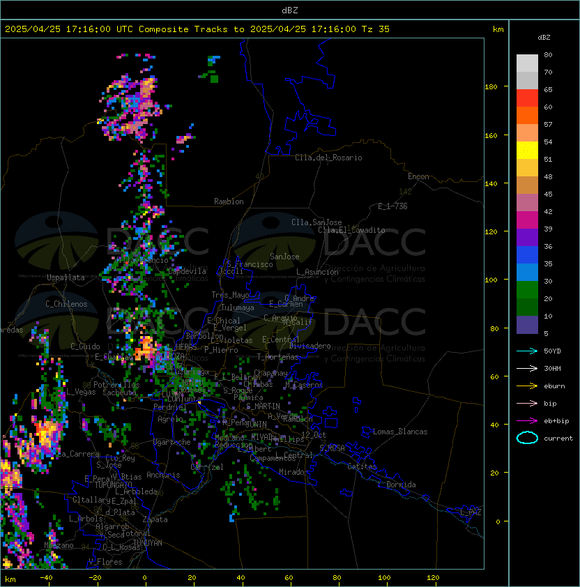Select the light gray 80 dBZ swatch
580x587 pixels.
pos(527,63)
